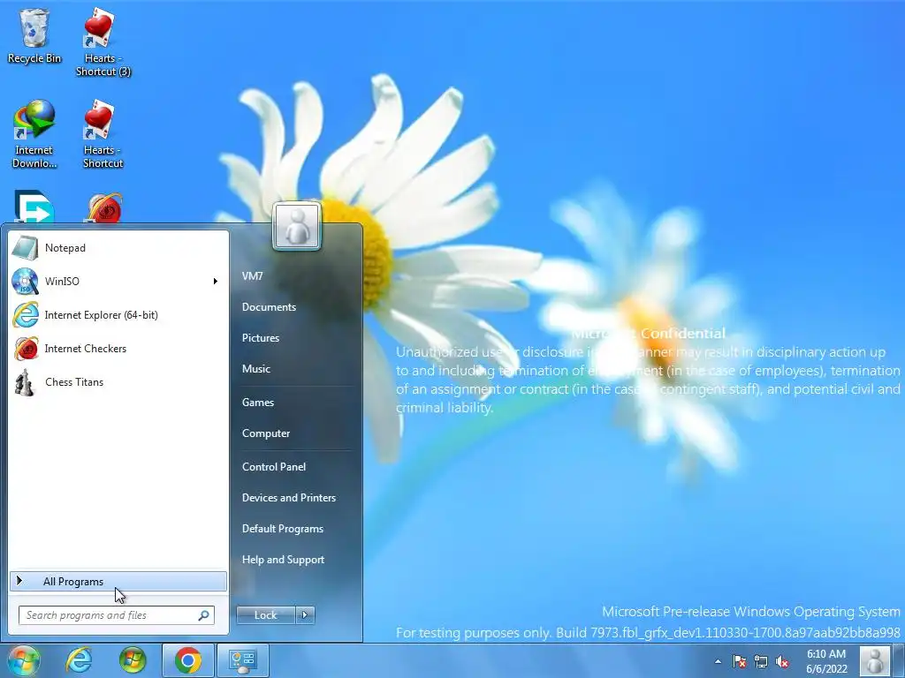Select the Internet Download Manager desktop icon
Screen dimensions: 905x678
tap(34, 134)
